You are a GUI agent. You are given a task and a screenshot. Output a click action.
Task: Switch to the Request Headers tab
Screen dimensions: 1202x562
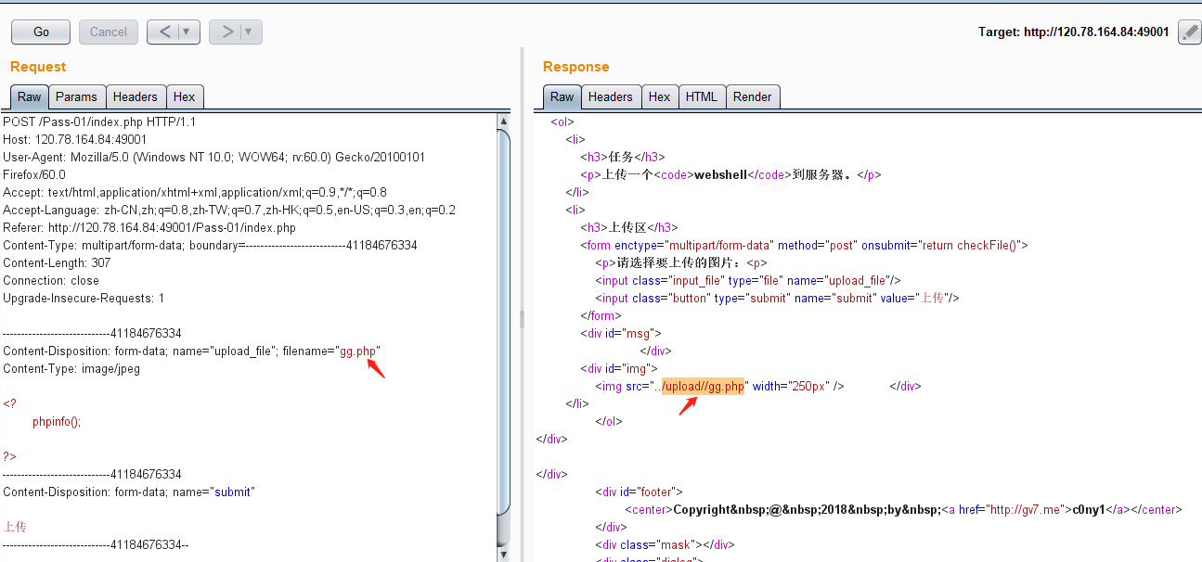click(x=136, y=96)
